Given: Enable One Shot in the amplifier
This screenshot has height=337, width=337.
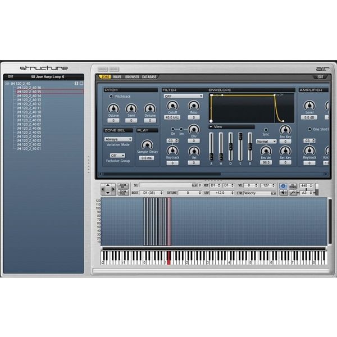Looking at the screenshot, I should pyautogui.click(x=308, y=129).
